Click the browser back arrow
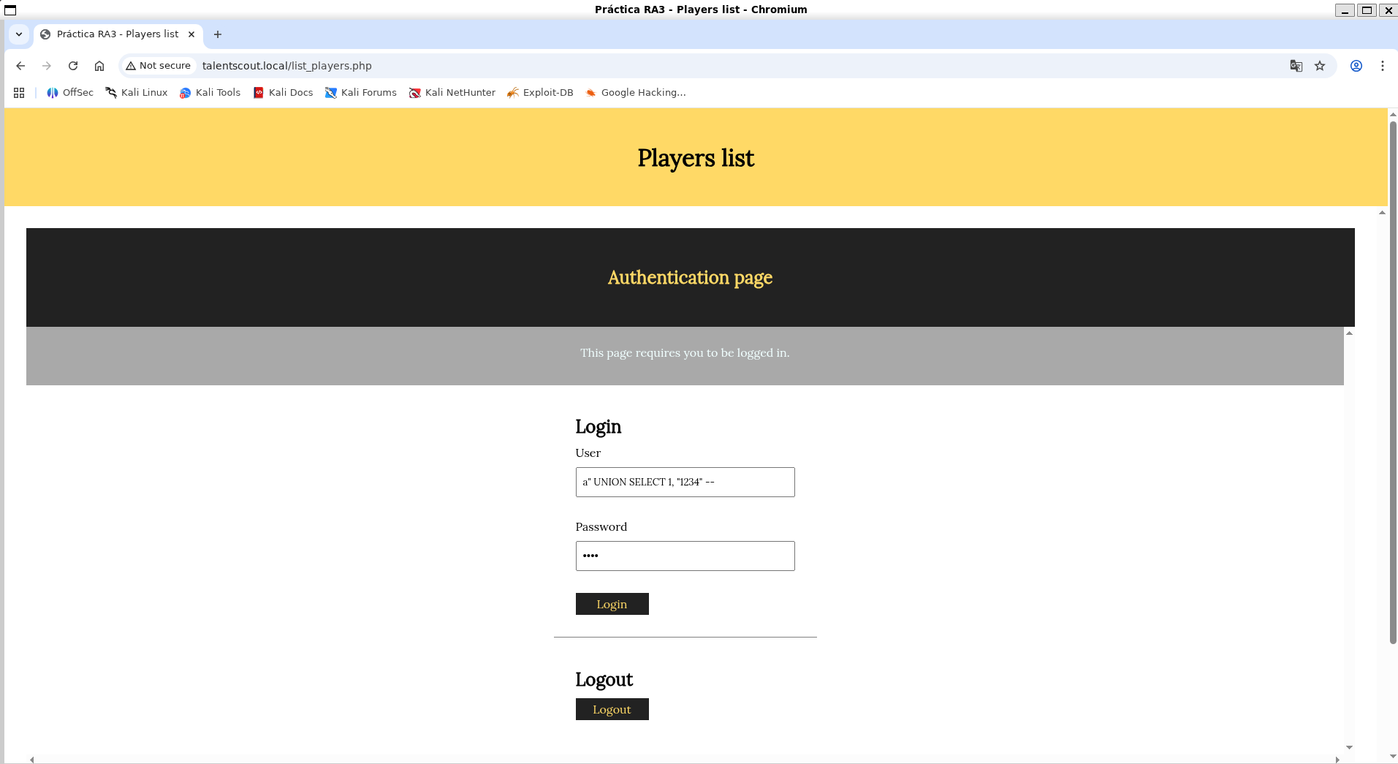Viewport: 1398px width, 764px height. tap(20, 66)
